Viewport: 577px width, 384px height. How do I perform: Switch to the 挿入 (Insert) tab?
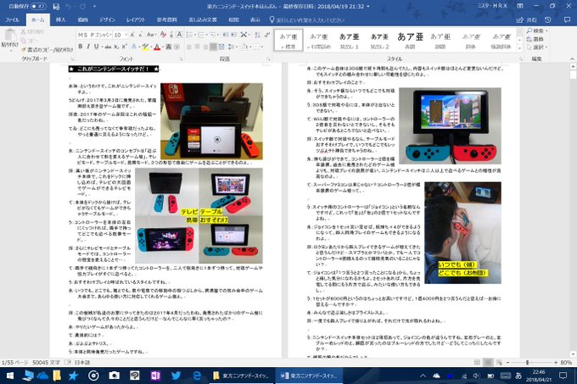coord(61,19)
